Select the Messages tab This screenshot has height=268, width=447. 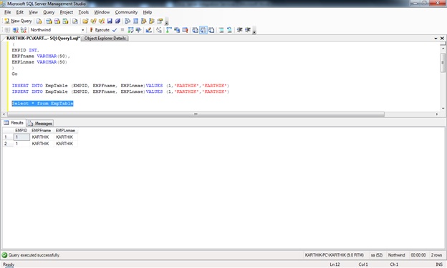[x=40, y=124]
